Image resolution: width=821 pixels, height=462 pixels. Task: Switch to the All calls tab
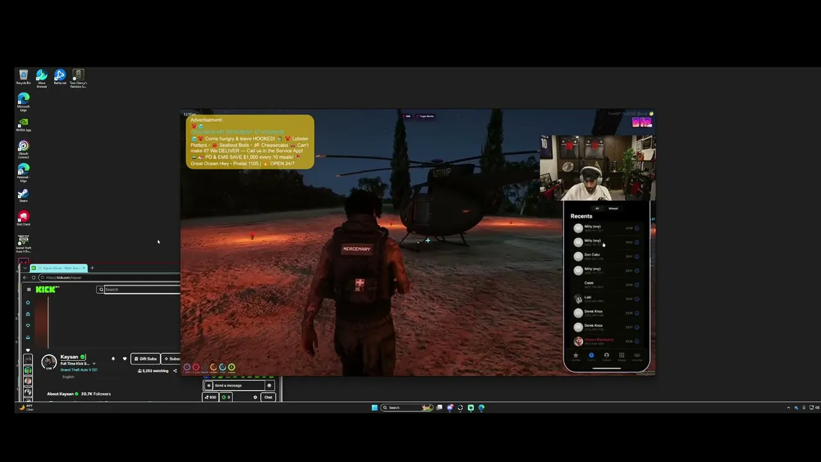pos(598,209)
